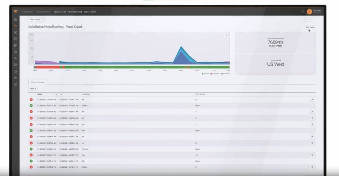Open the pulse-shaped icon in the sidebar
The height and width of the screenshot is (176, 339).
coord(15,59)
